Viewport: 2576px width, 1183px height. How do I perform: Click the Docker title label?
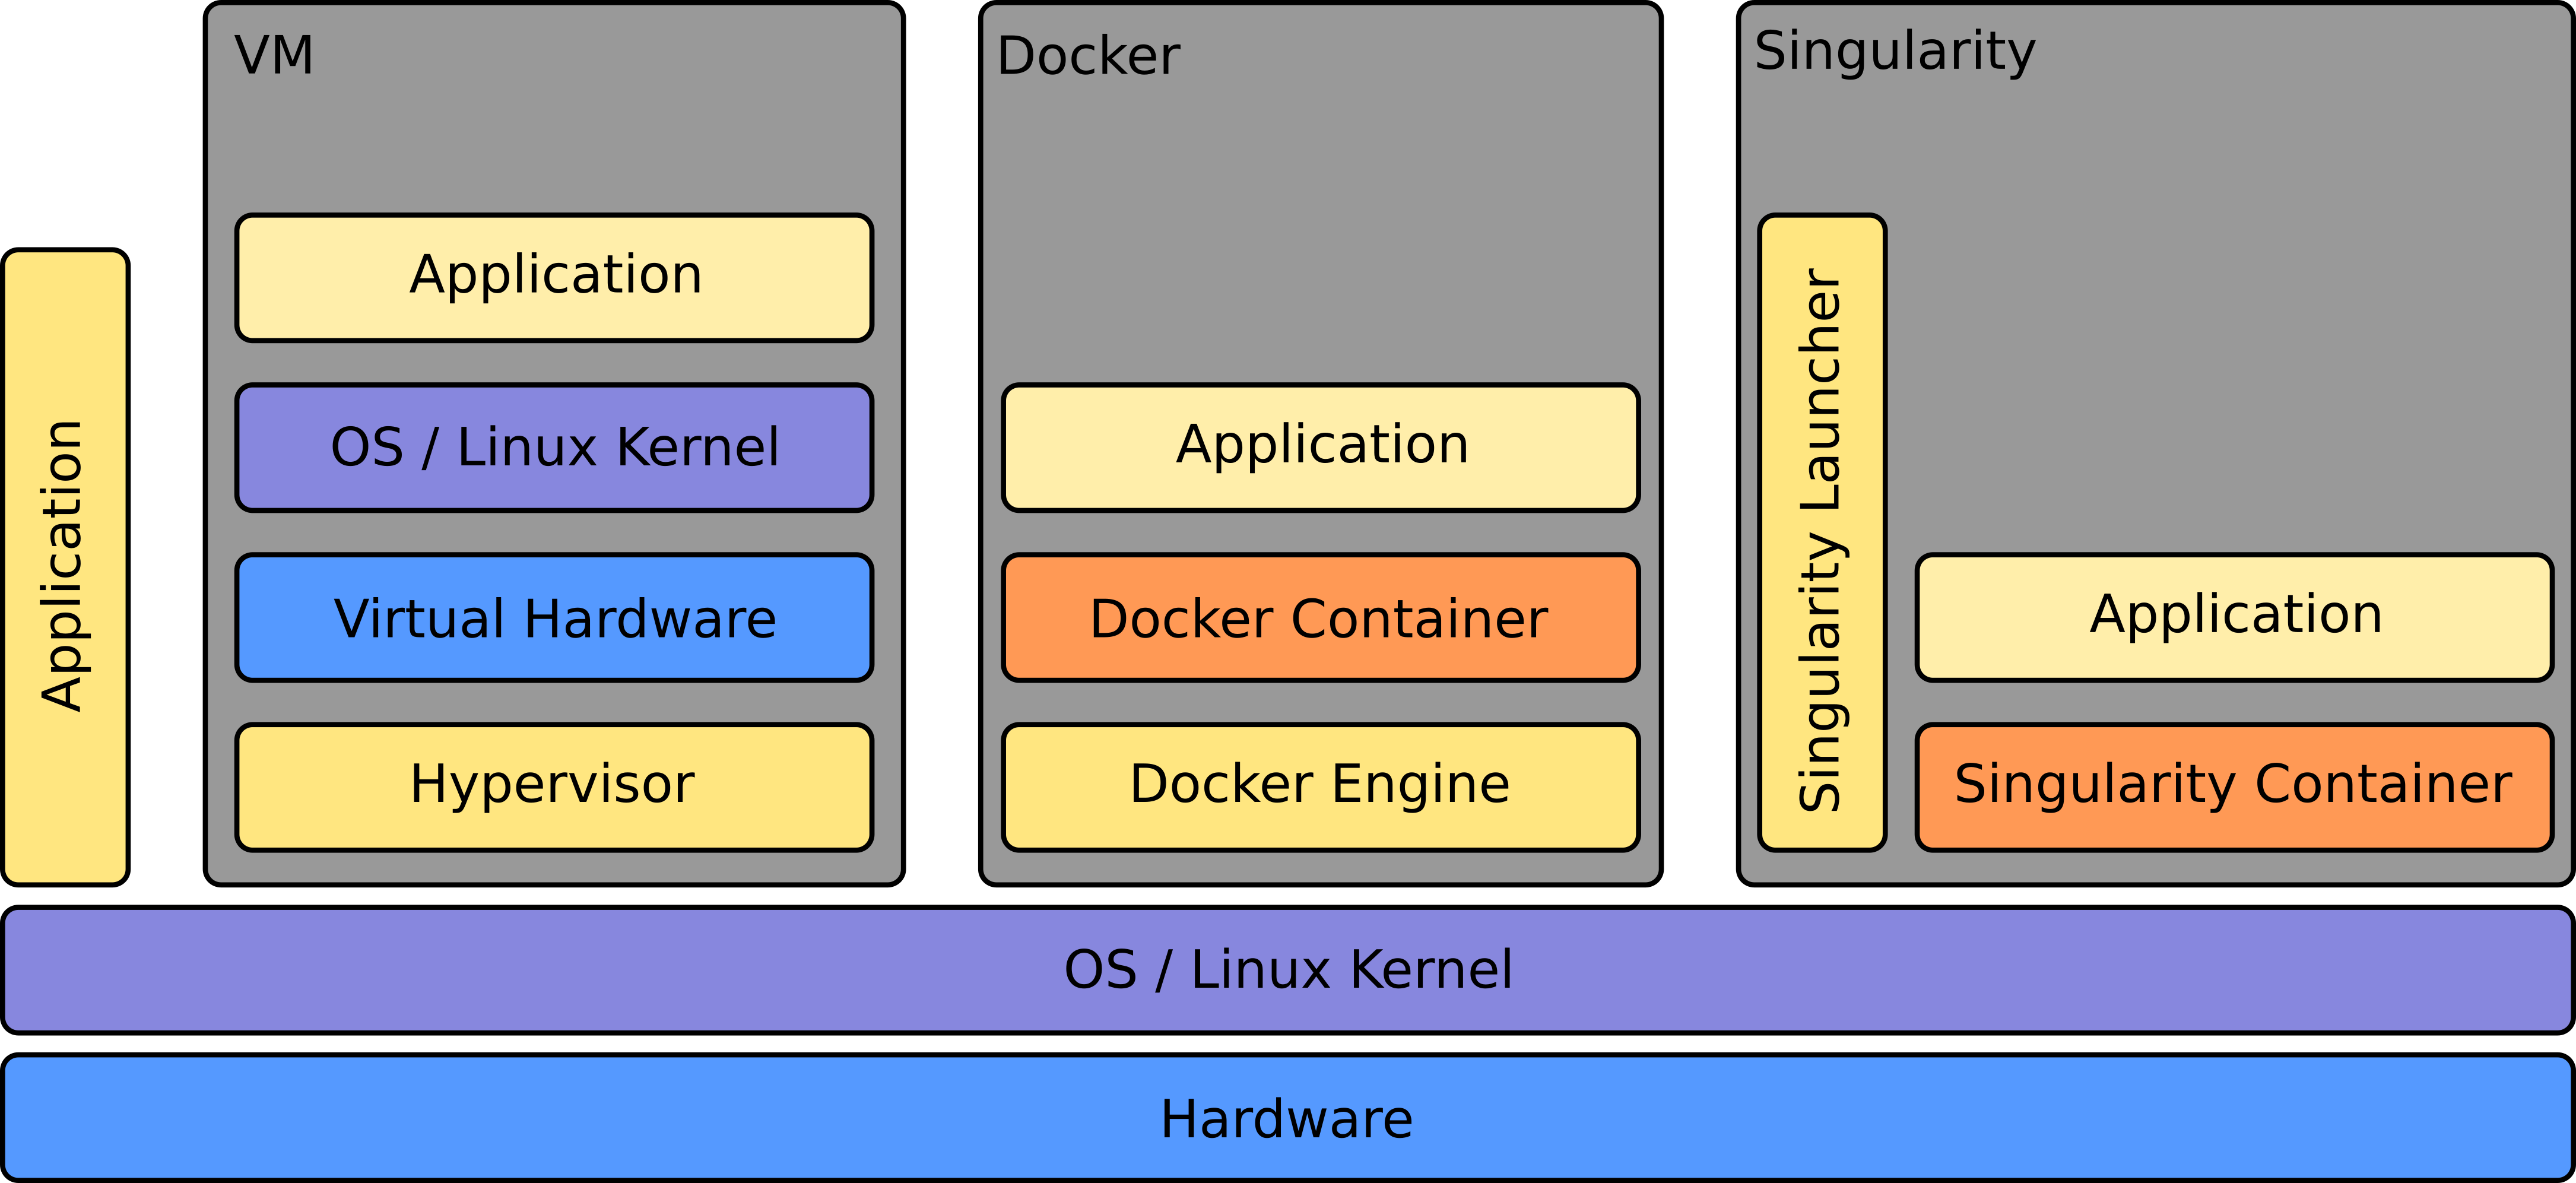tap(1088, 55)
